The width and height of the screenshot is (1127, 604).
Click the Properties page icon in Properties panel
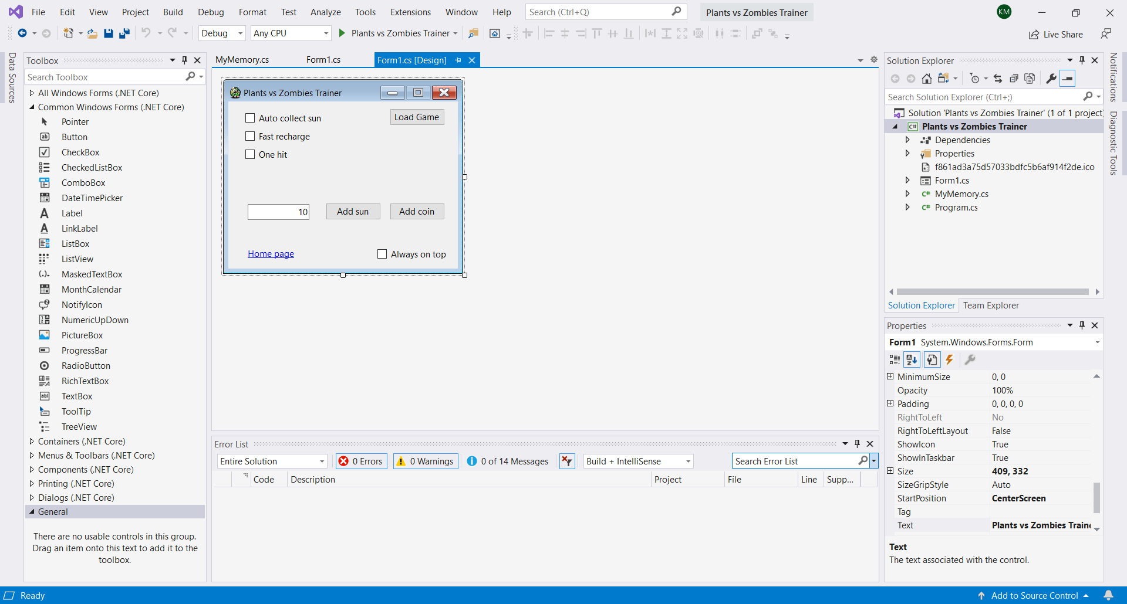click(932, 359)
